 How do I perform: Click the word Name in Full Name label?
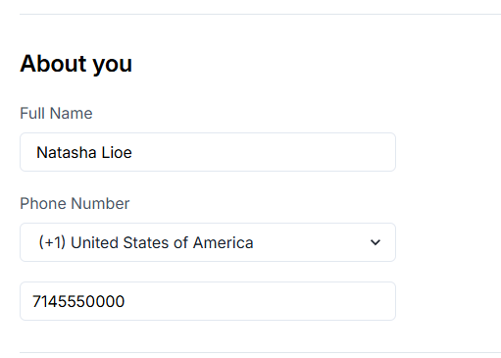click(72, 114)
